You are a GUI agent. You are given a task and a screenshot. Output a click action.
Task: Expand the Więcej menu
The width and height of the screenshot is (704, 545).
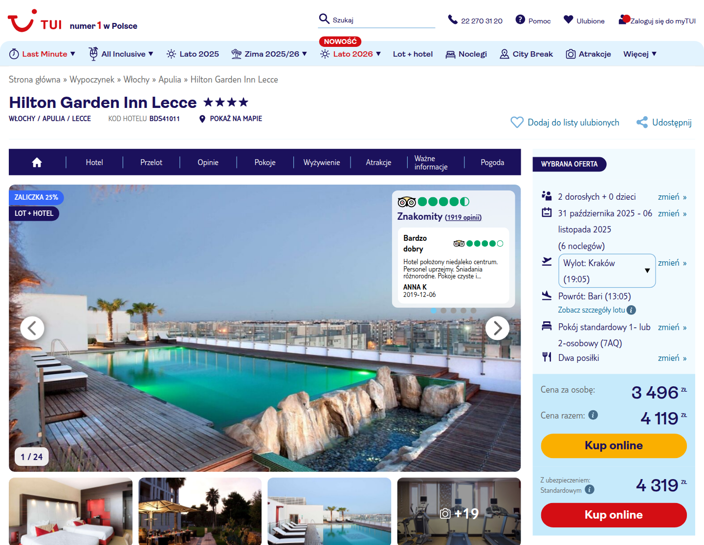639,54
